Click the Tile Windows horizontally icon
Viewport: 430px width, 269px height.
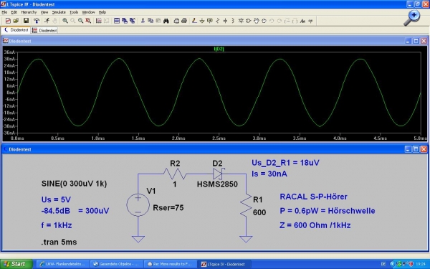tap(117, 21)
